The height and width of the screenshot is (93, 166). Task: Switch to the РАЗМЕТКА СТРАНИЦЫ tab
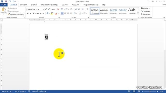(50, 5)
